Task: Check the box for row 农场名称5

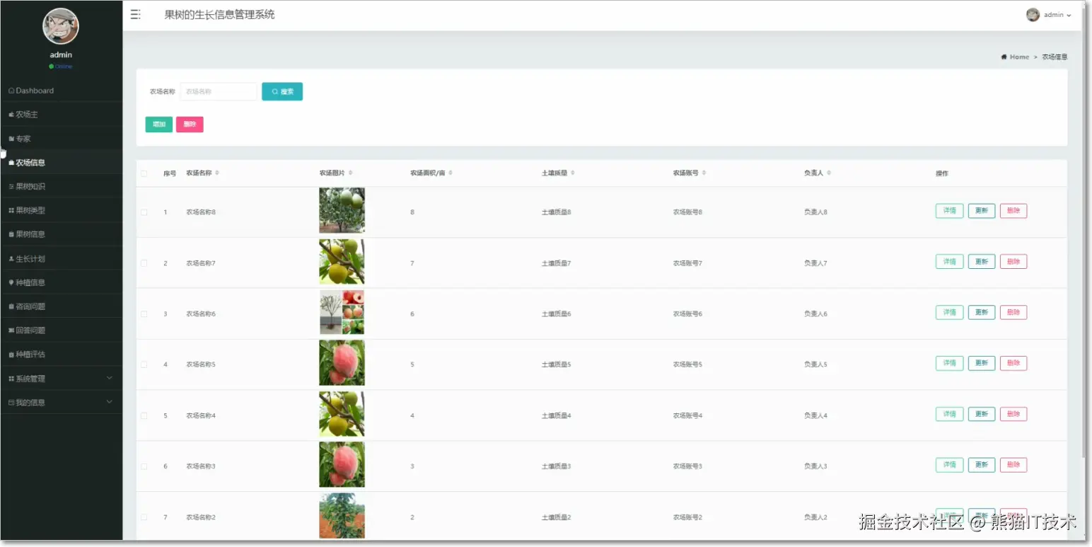Action: (x=144, y=364)
